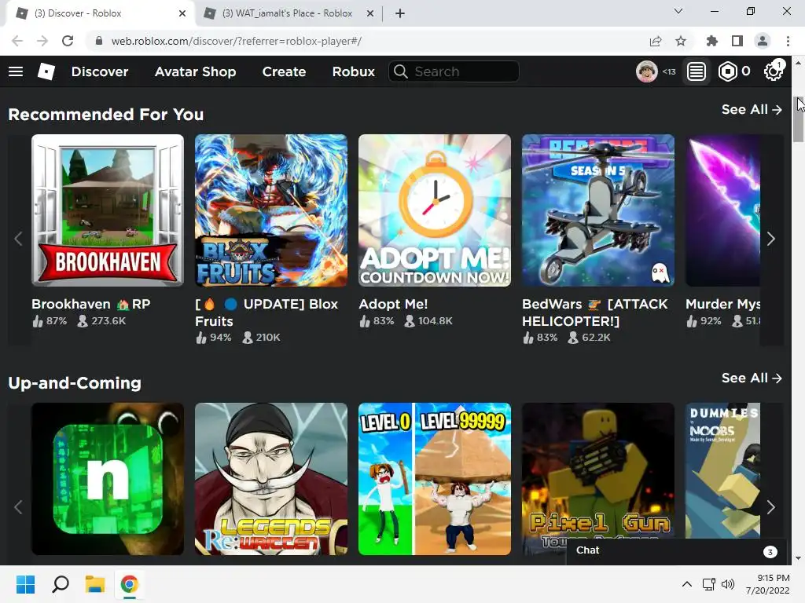Go forward in browser history
Screen dimensions: 805x603
pos(42,41)
